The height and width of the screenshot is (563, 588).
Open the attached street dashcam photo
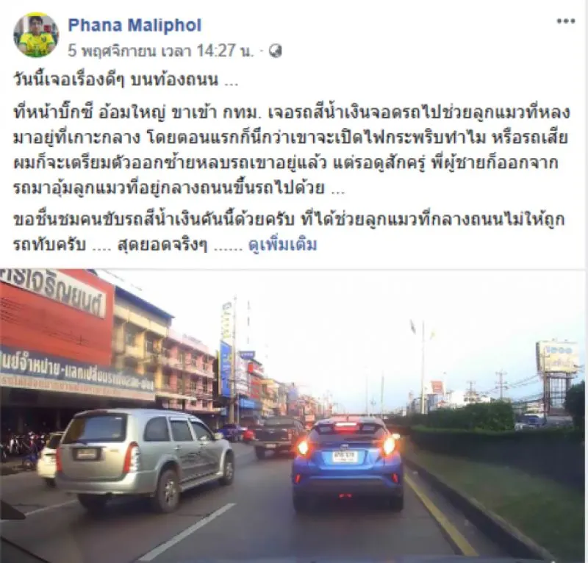click(x=293, y=415)
